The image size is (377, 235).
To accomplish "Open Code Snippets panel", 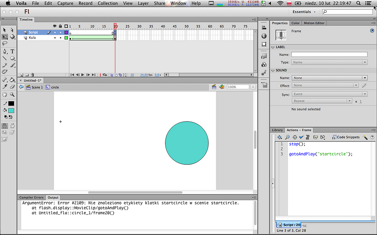I will click(x=346, y=137).
